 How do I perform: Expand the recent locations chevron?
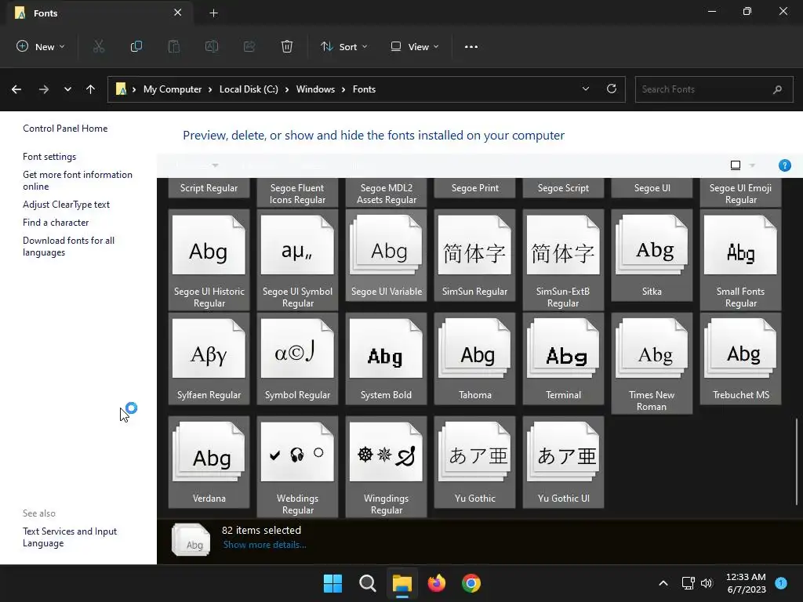pos(67,89)
